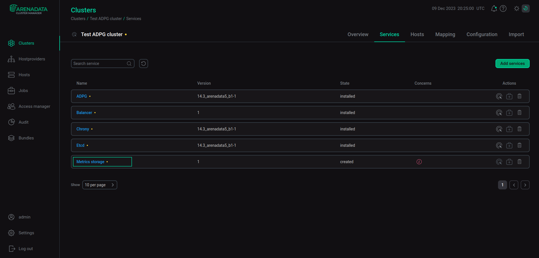
Task: Open the Metrics storage service link
Action: [x=90, y=162]
